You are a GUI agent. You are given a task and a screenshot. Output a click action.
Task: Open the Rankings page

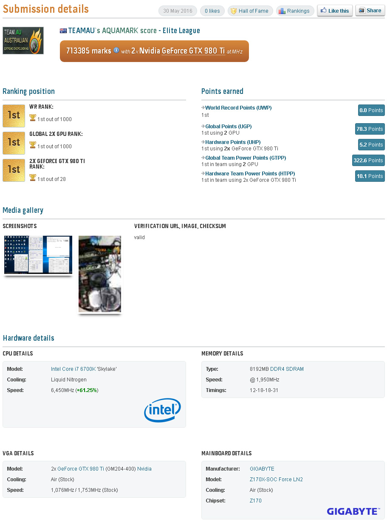tap(295, 11)
